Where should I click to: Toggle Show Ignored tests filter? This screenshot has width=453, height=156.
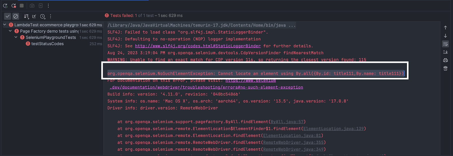(16, 16)
